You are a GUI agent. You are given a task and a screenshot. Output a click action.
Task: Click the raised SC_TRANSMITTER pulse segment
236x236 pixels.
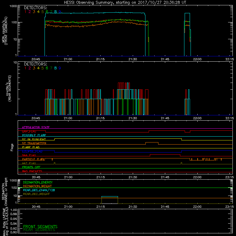coord(152,142)
